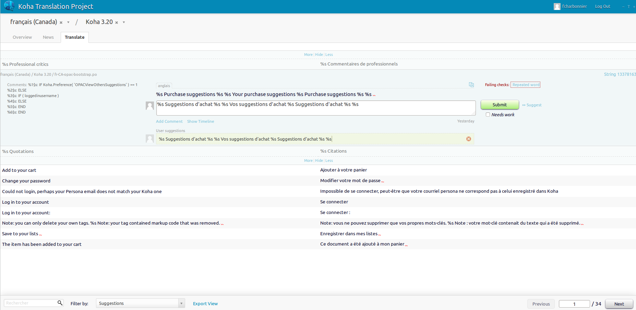Open the 'Could not login' Persona row
Image resolution: width=636 pixels, height=310 pixels.
pos(318,191)
